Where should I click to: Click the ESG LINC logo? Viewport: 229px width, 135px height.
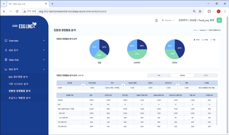tap(24, 25)
